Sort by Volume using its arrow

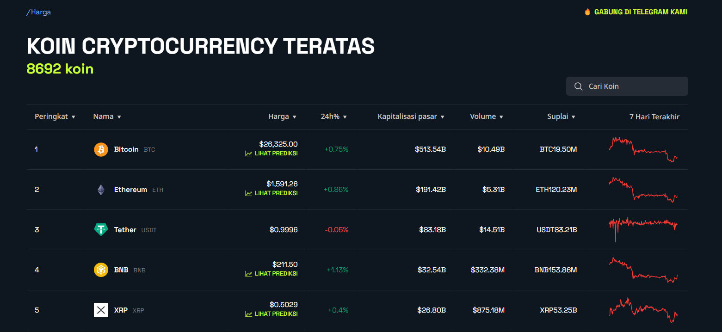pos(501,117)
